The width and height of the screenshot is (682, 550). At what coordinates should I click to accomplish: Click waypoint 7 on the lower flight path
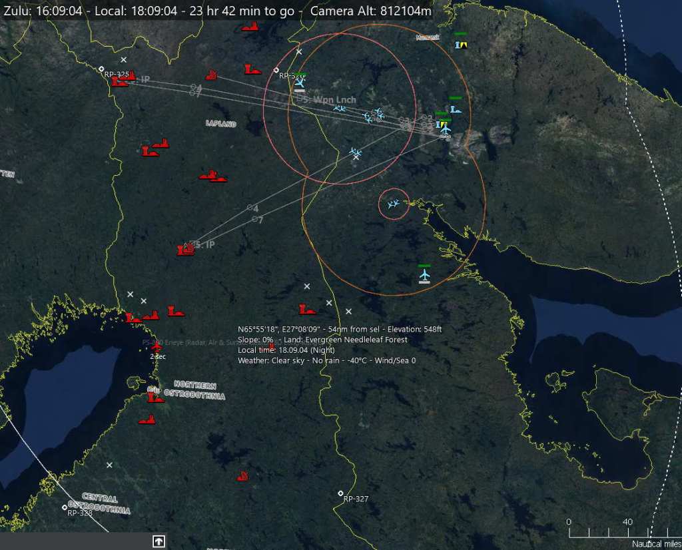tap(255, 220)
